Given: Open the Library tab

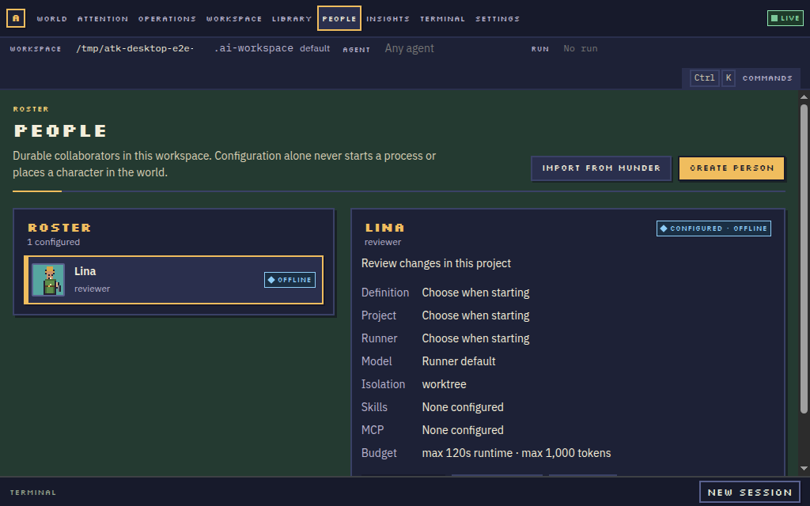Looking at the screenshot, I should click(292, 19).
